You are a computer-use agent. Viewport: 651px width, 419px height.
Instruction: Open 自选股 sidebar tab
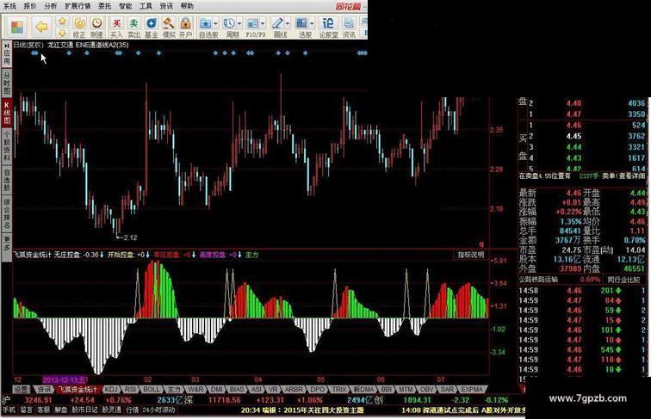point(7,180)
